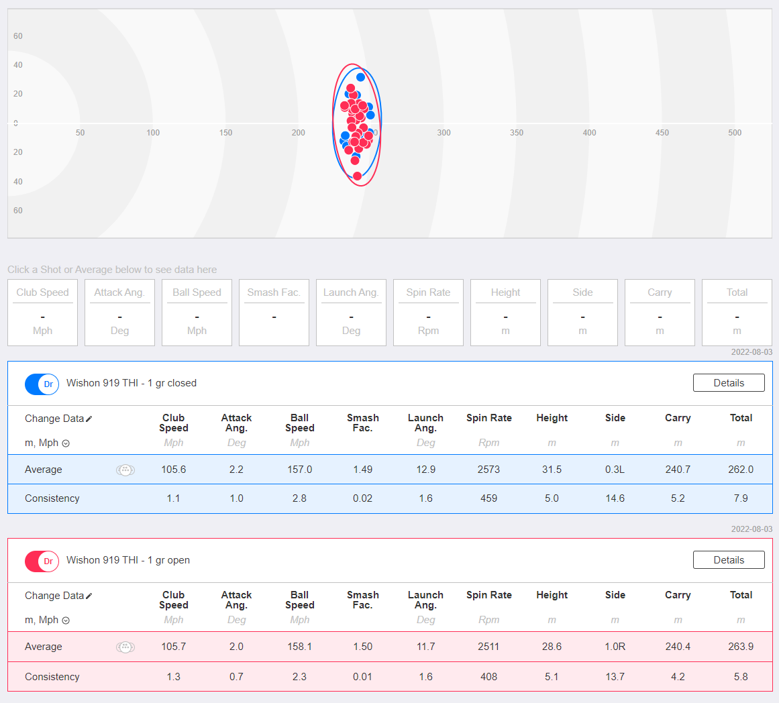The width and height of the screenshot is (779, 703).
Task: Click the topmost blue shot dot on chart
Action: point(361,77)
